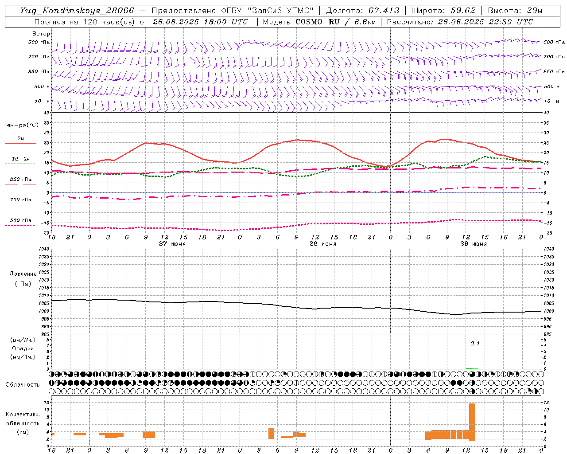567x454 pixels.
Task: Click the Давление panel label
Action: pyautogui.click(x=23, y=274)
